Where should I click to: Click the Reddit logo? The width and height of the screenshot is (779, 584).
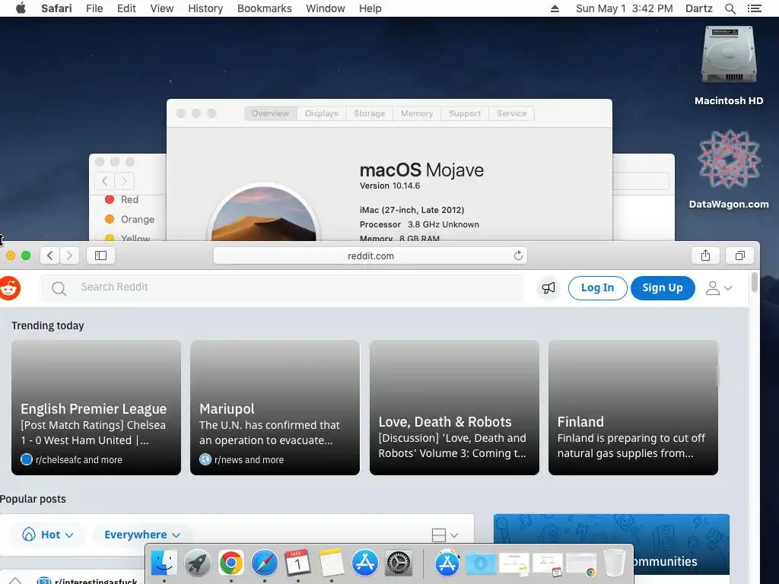(x=9, y=288)
